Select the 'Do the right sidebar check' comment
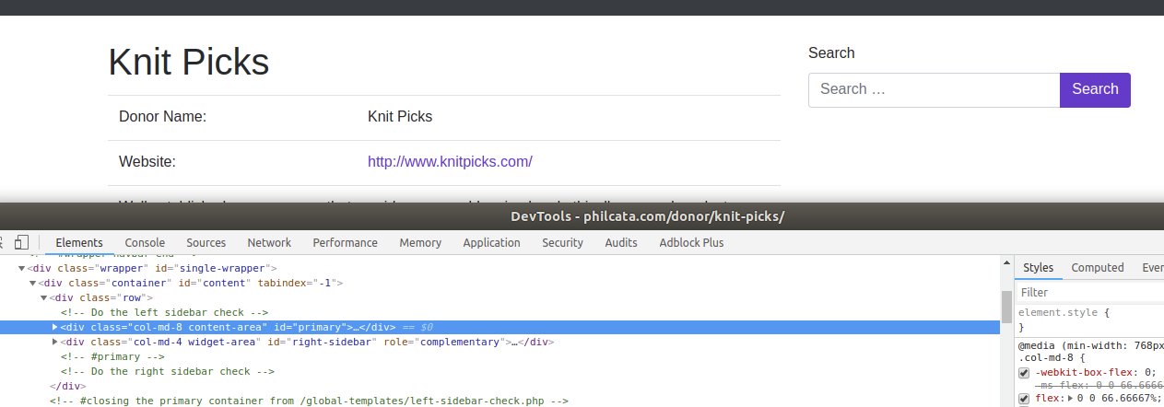The image size is (1164, 407). (168, 371)
